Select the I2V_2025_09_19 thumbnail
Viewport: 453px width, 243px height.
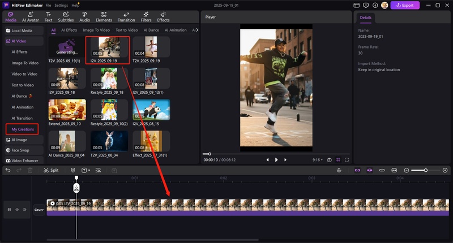pyautogui.click(x=109, y=47)
